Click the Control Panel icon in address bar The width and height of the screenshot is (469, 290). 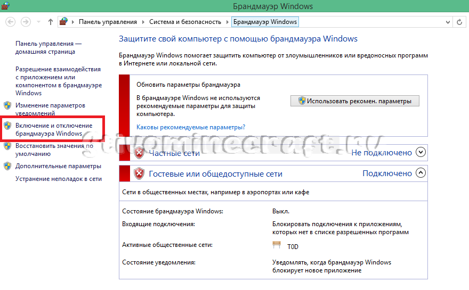click(64, 22)
